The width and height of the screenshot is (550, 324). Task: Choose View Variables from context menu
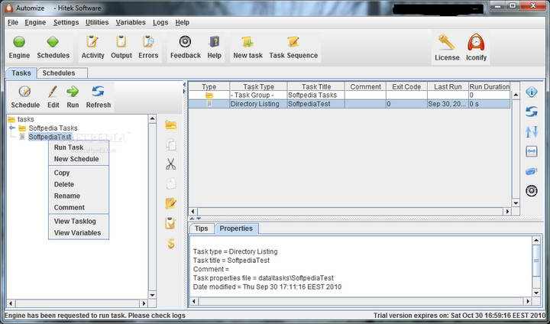79,233
